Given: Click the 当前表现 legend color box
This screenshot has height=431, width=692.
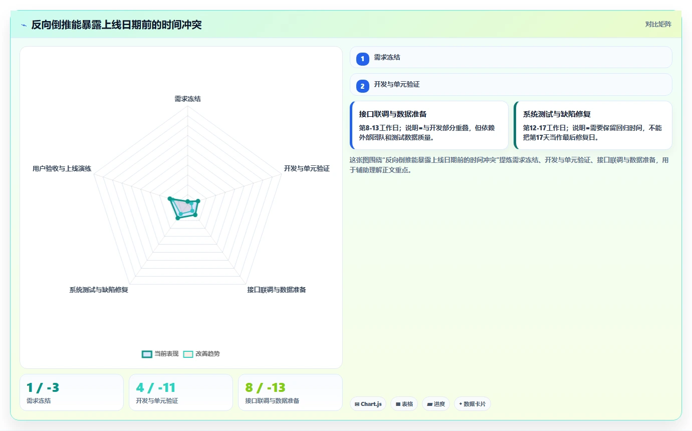Looking at the screenshot, I should coord(147,354).
